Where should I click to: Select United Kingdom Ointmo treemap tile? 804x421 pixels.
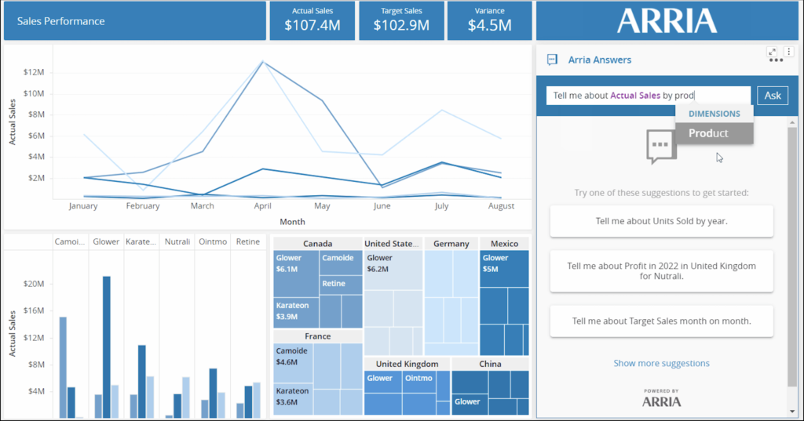419,382
